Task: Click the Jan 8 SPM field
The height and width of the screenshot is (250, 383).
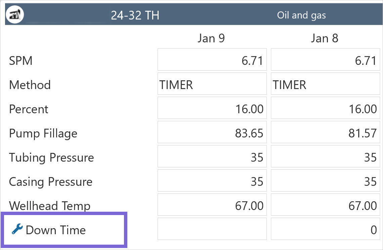Action: coord(325,61)
